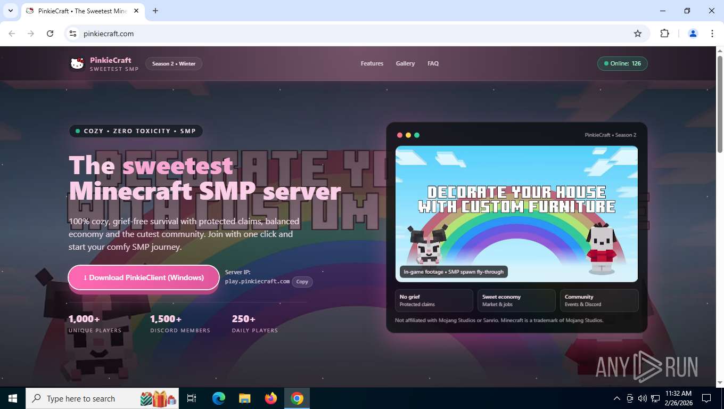This screenshot has width=724, height=409.
Task: Open the volume speaker icon in tray
Action: pyautogui.click(x=643, y=398)
